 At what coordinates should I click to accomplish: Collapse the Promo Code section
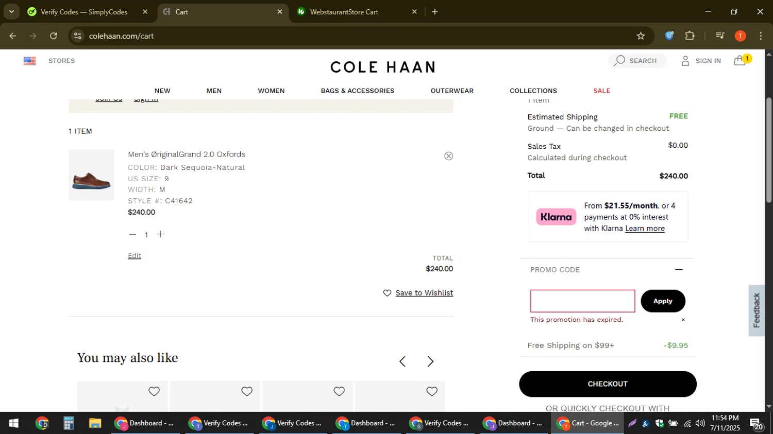coord(679,270)
